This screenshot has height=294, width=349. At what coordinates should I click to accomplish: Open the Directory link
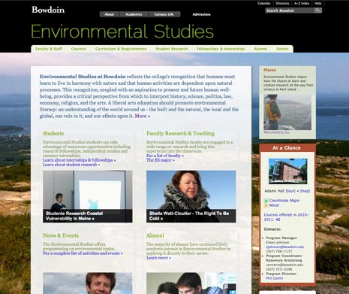tap(282, 3)
